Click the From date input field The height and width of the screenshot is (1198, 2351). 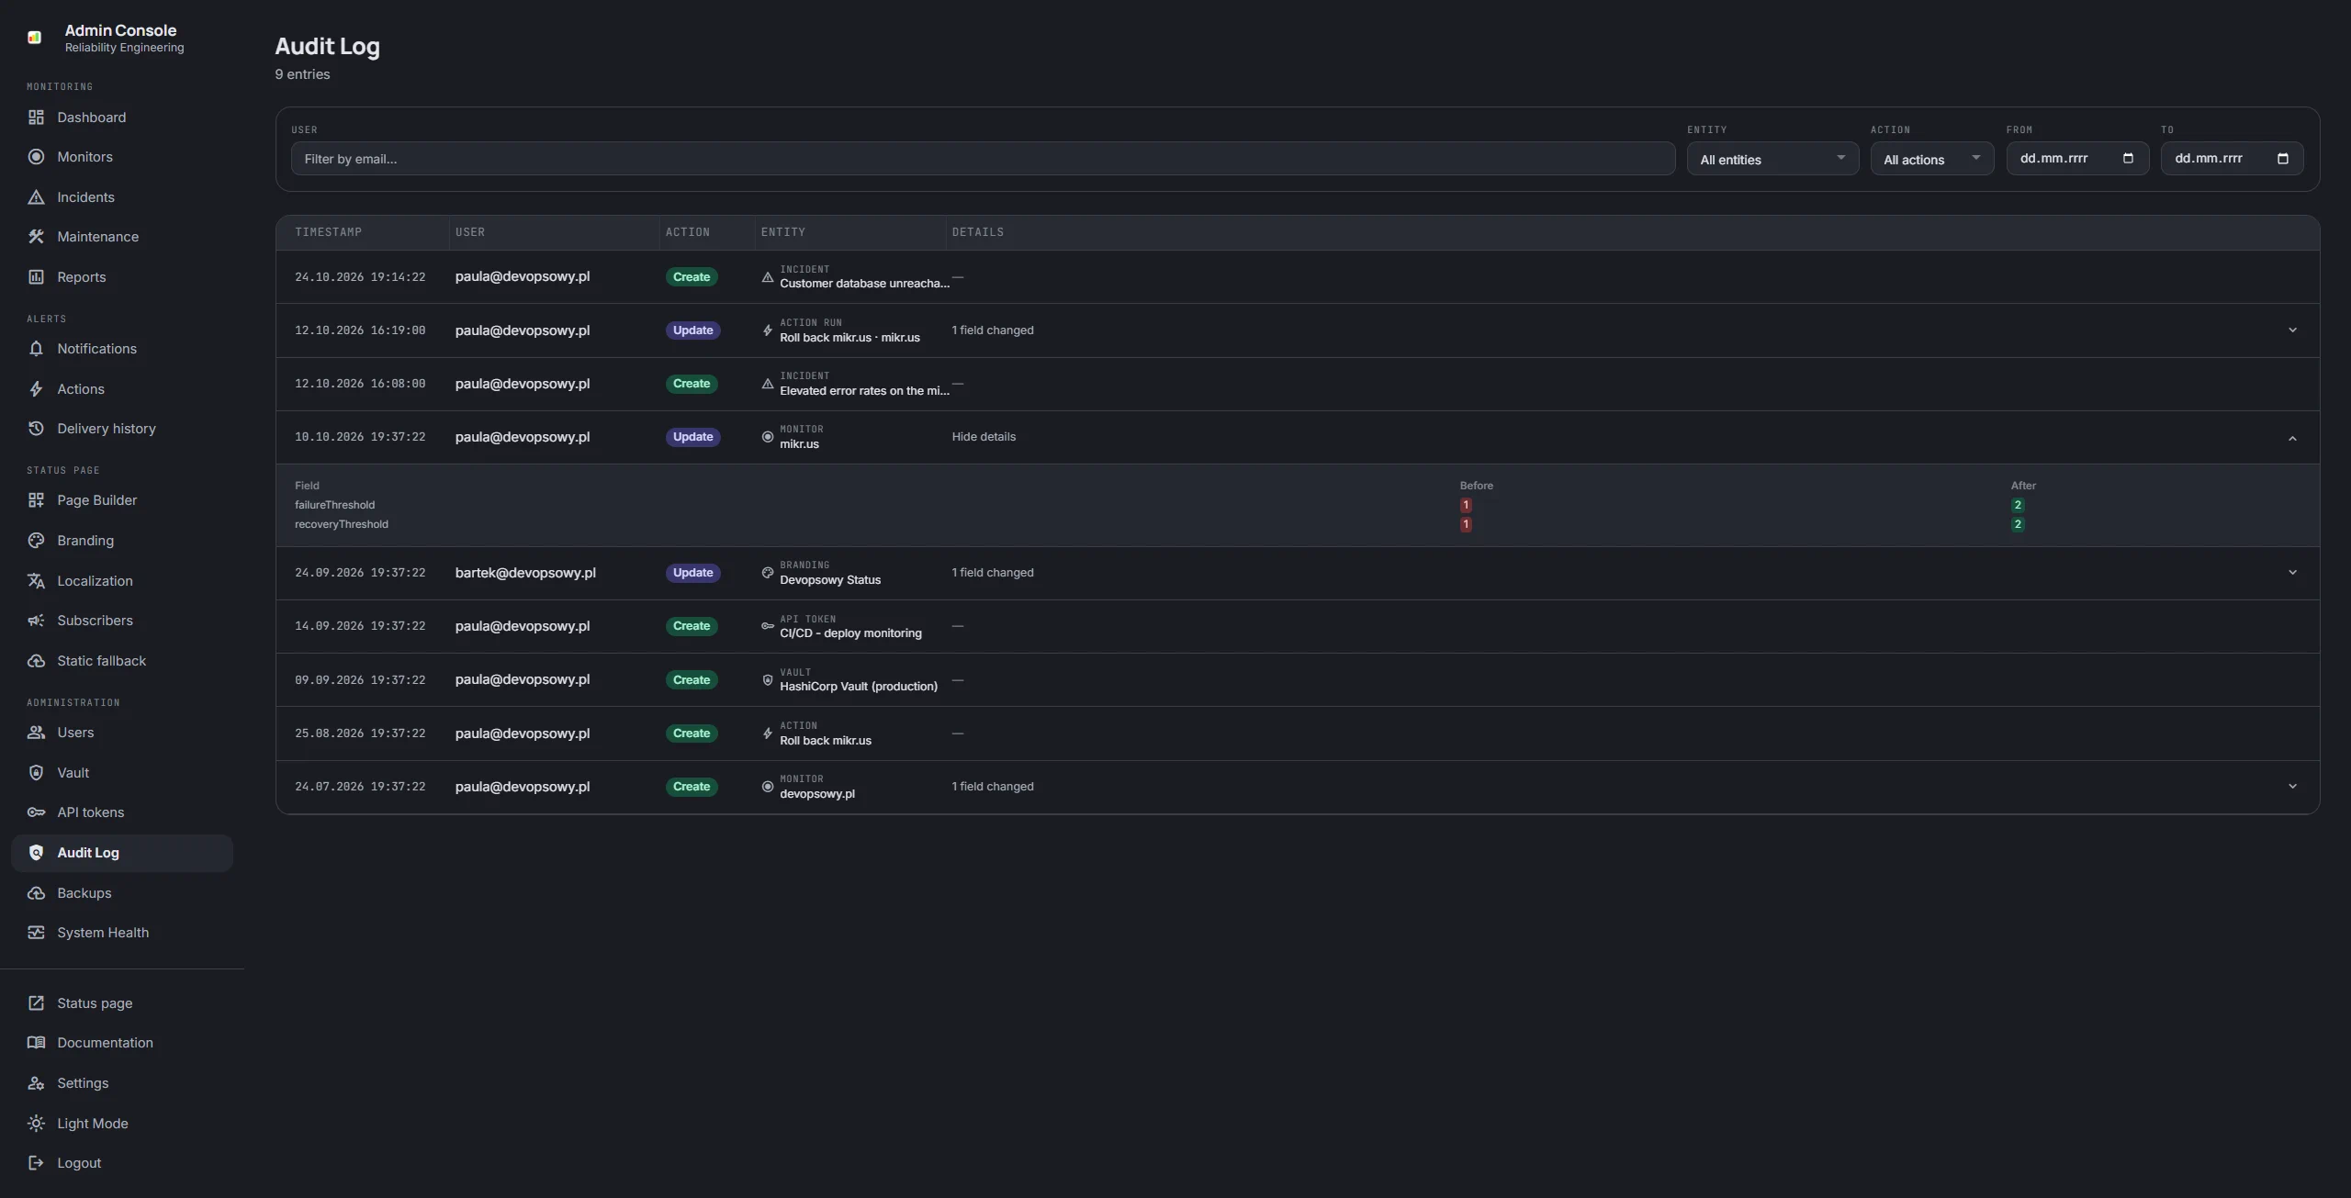point(2077,159)
